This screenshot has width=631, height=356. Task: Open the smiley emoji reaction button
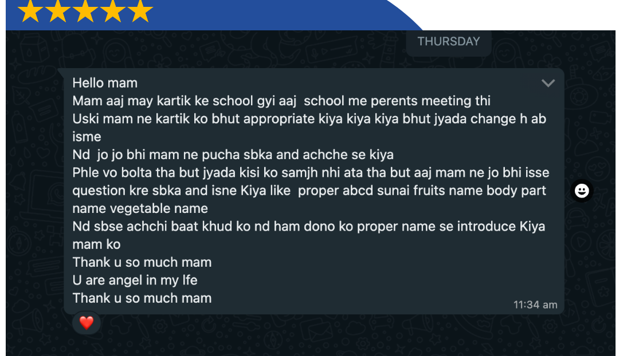point(582,191)
